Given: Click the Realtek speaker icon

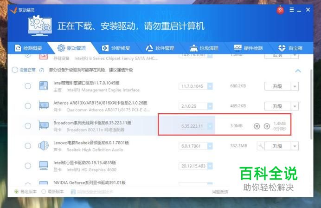Looking at the screenshot, I should click(x=44, y=146).
